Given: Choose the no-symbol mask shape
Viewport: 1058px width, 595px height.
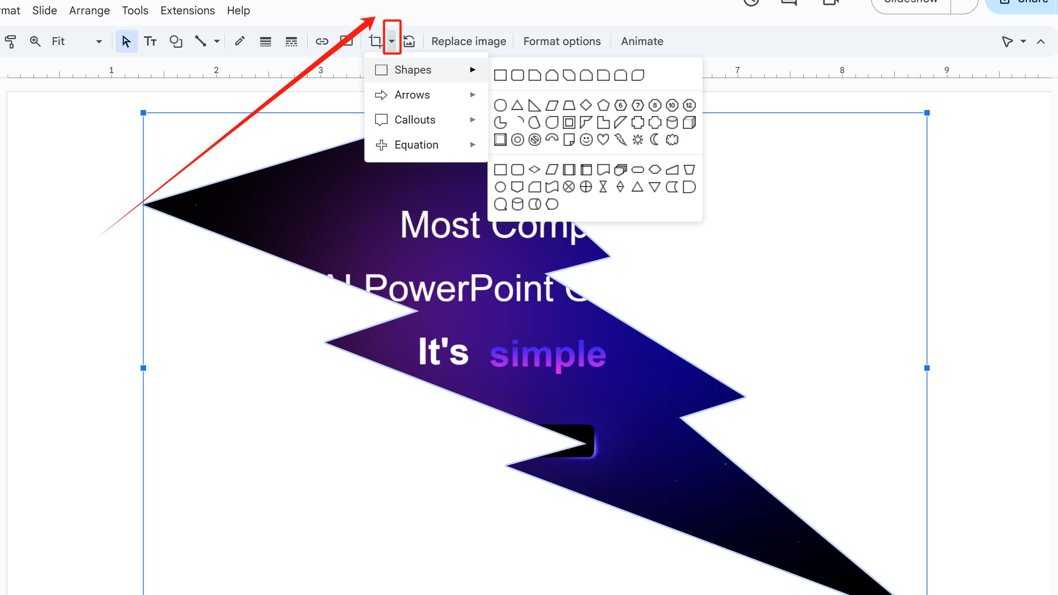Looking at the screenshot, I should click(x=534, y=140).
